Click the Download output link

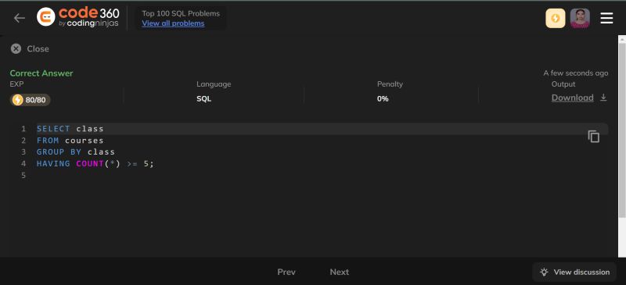click(x=573, y=98)
